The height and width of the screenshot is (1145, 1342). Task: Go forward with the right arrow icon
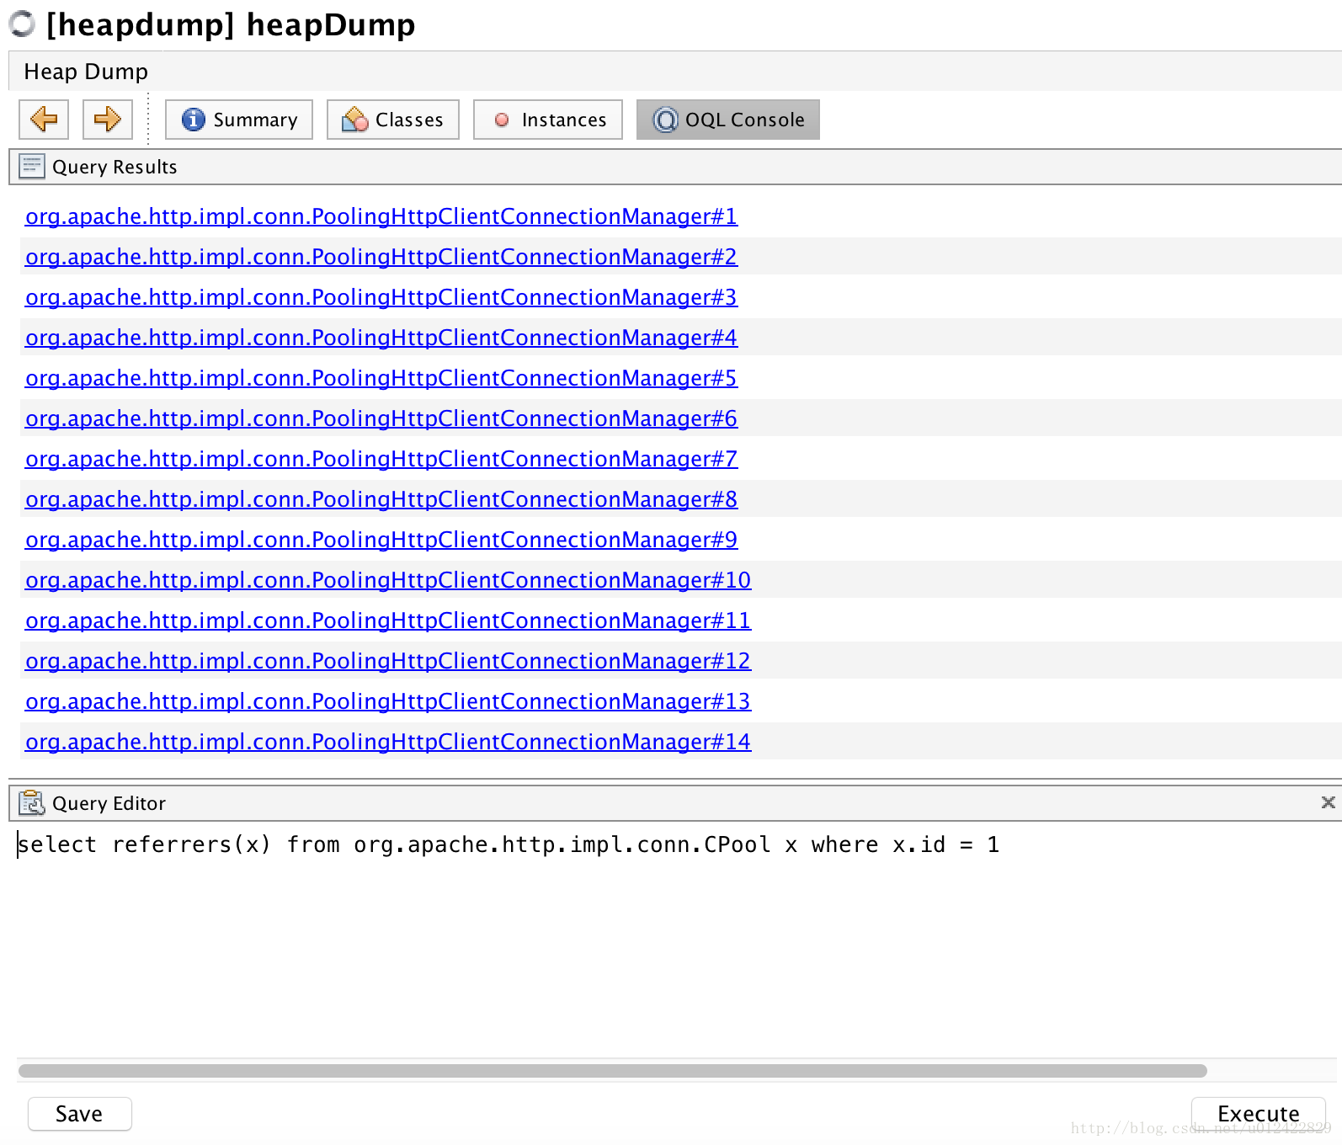107,120
